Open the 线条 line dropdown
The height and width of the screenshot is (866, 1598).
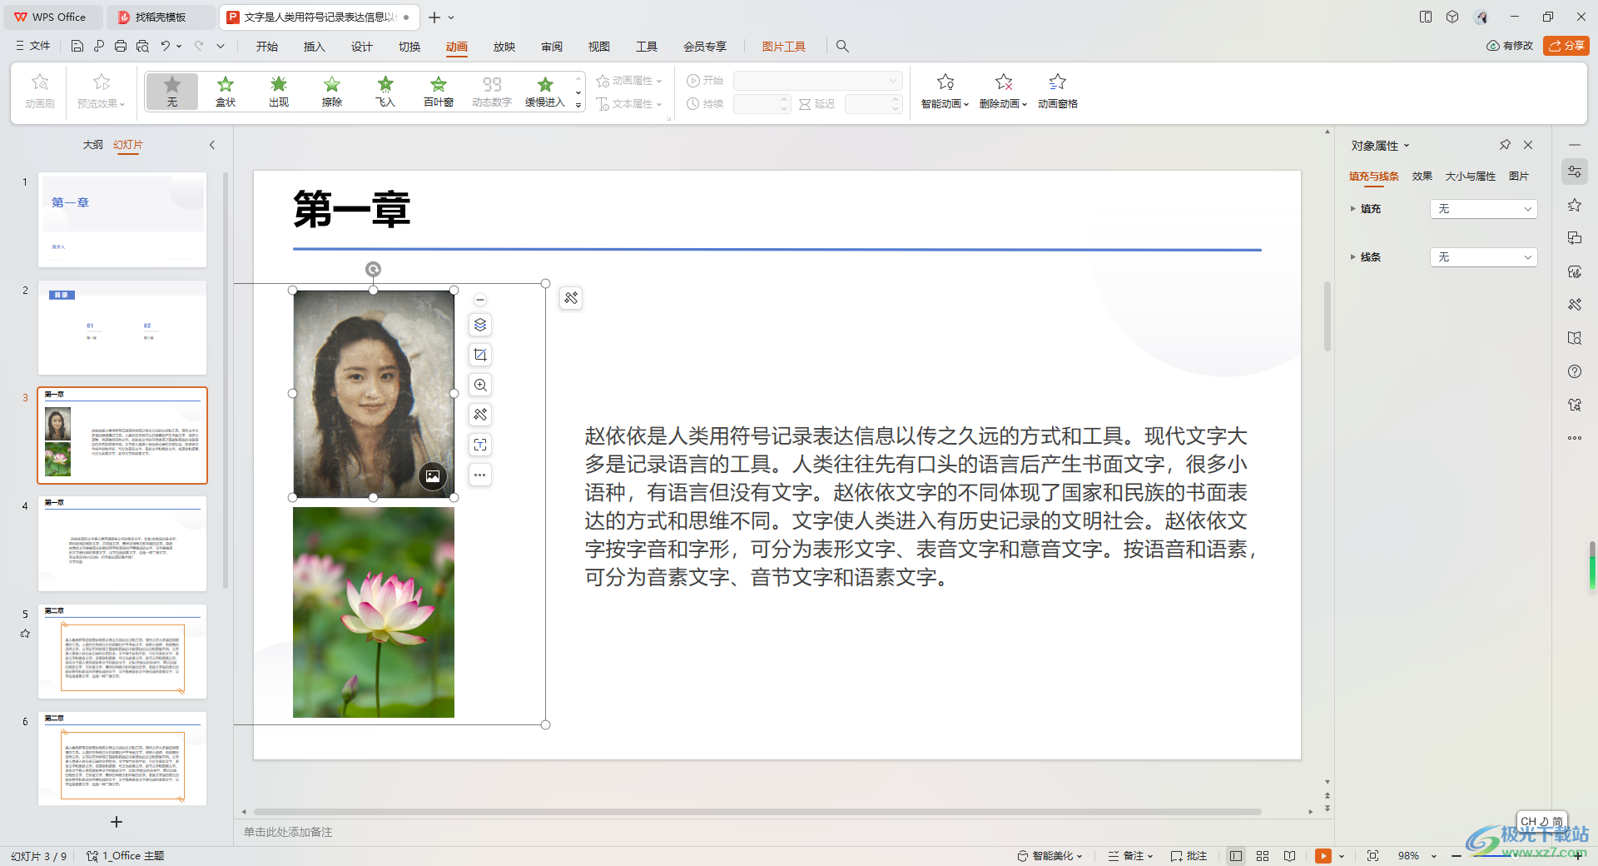pyautogui.click(x=1483, y=257)
